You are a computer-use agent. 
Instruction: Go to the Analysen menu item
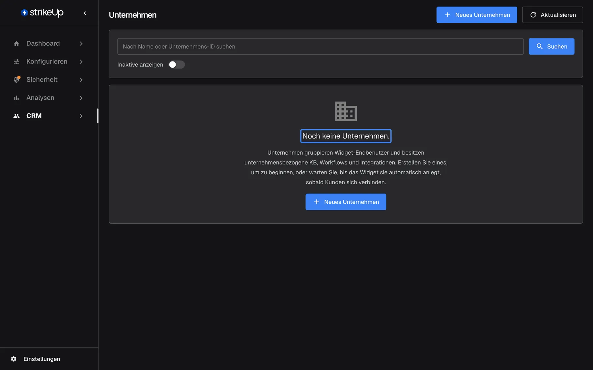[x=49, y=98]
